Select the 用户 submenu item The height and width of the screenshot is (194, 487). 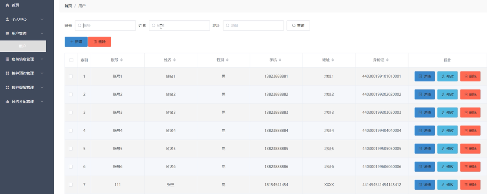[x=23, y=46]
